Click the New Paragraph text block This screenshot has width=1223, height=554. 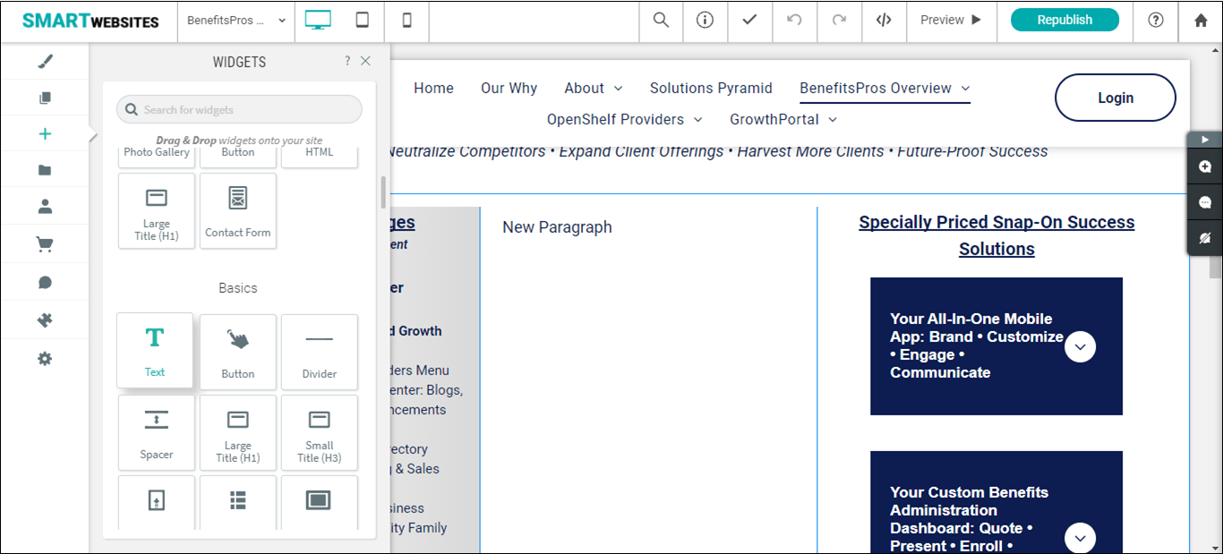(x=557, y=227)
